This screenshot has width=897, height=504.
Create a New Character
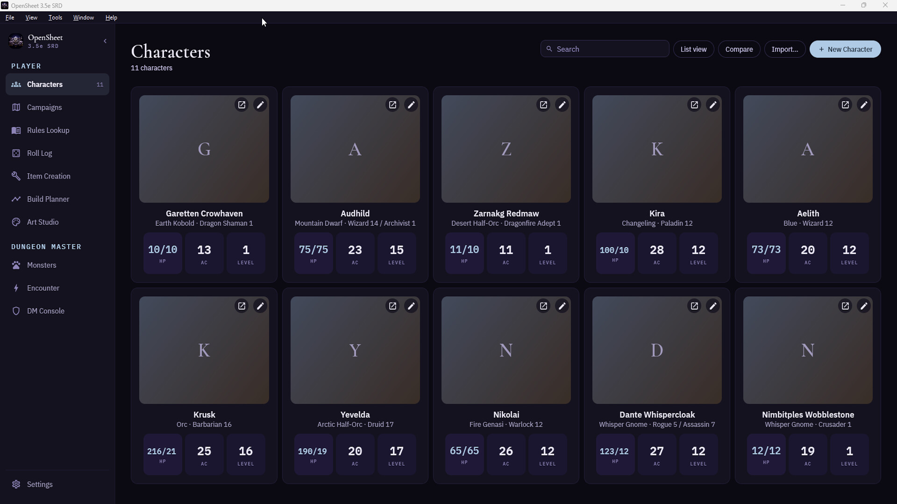pyautogui.click(x=845, y=49)
